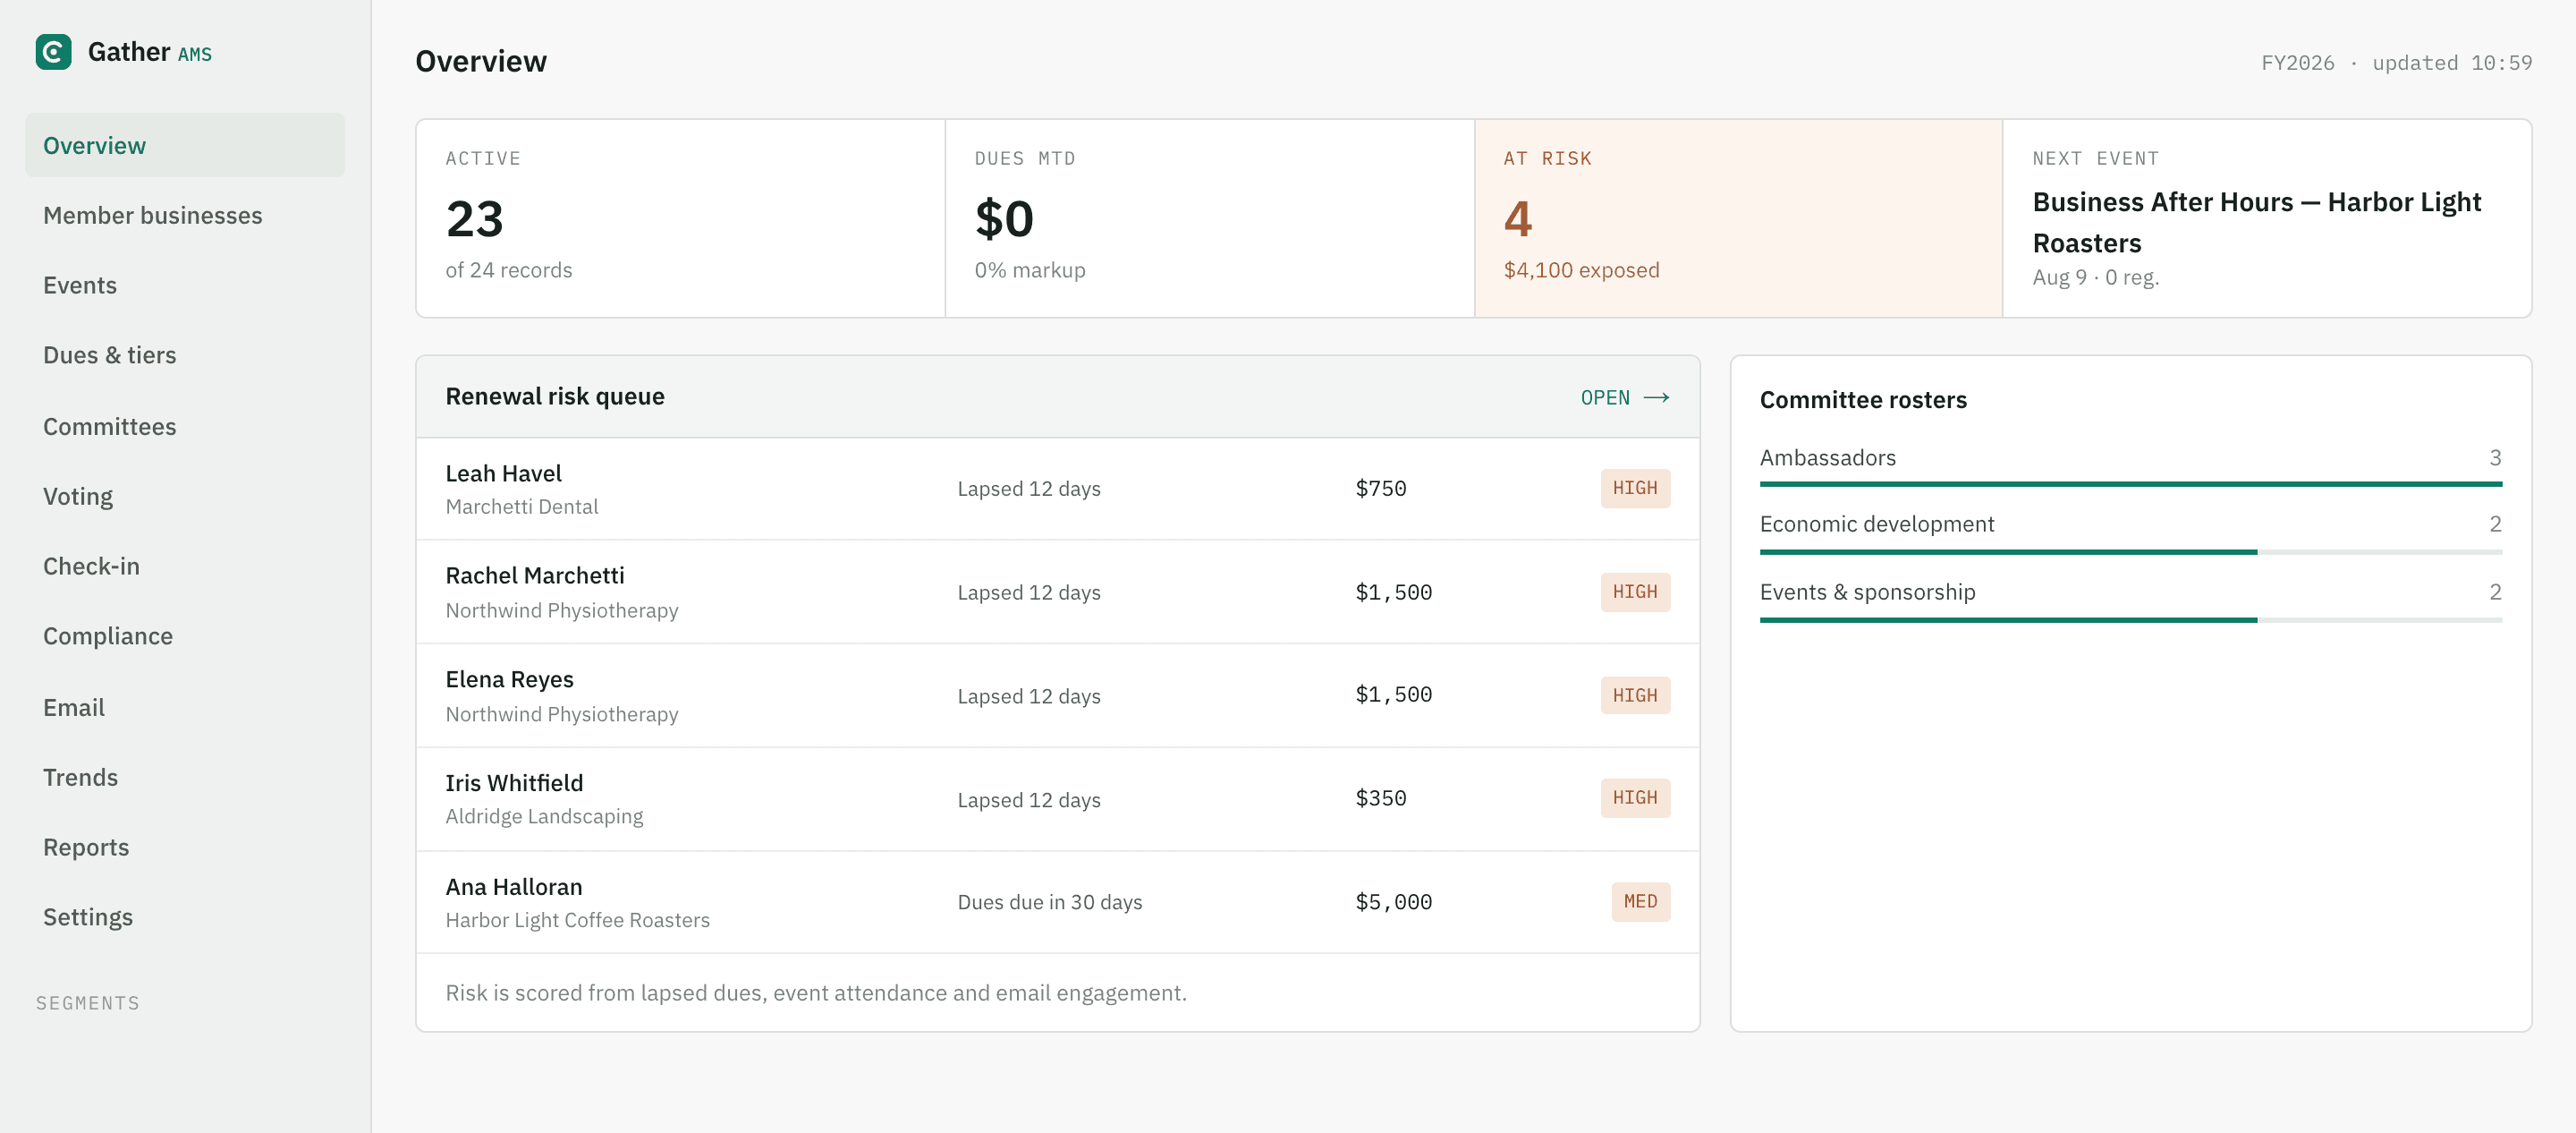Click the Events & sponsorship progress bar
This screenshot has height=1133, width=2576.
tap(2130, 619)
